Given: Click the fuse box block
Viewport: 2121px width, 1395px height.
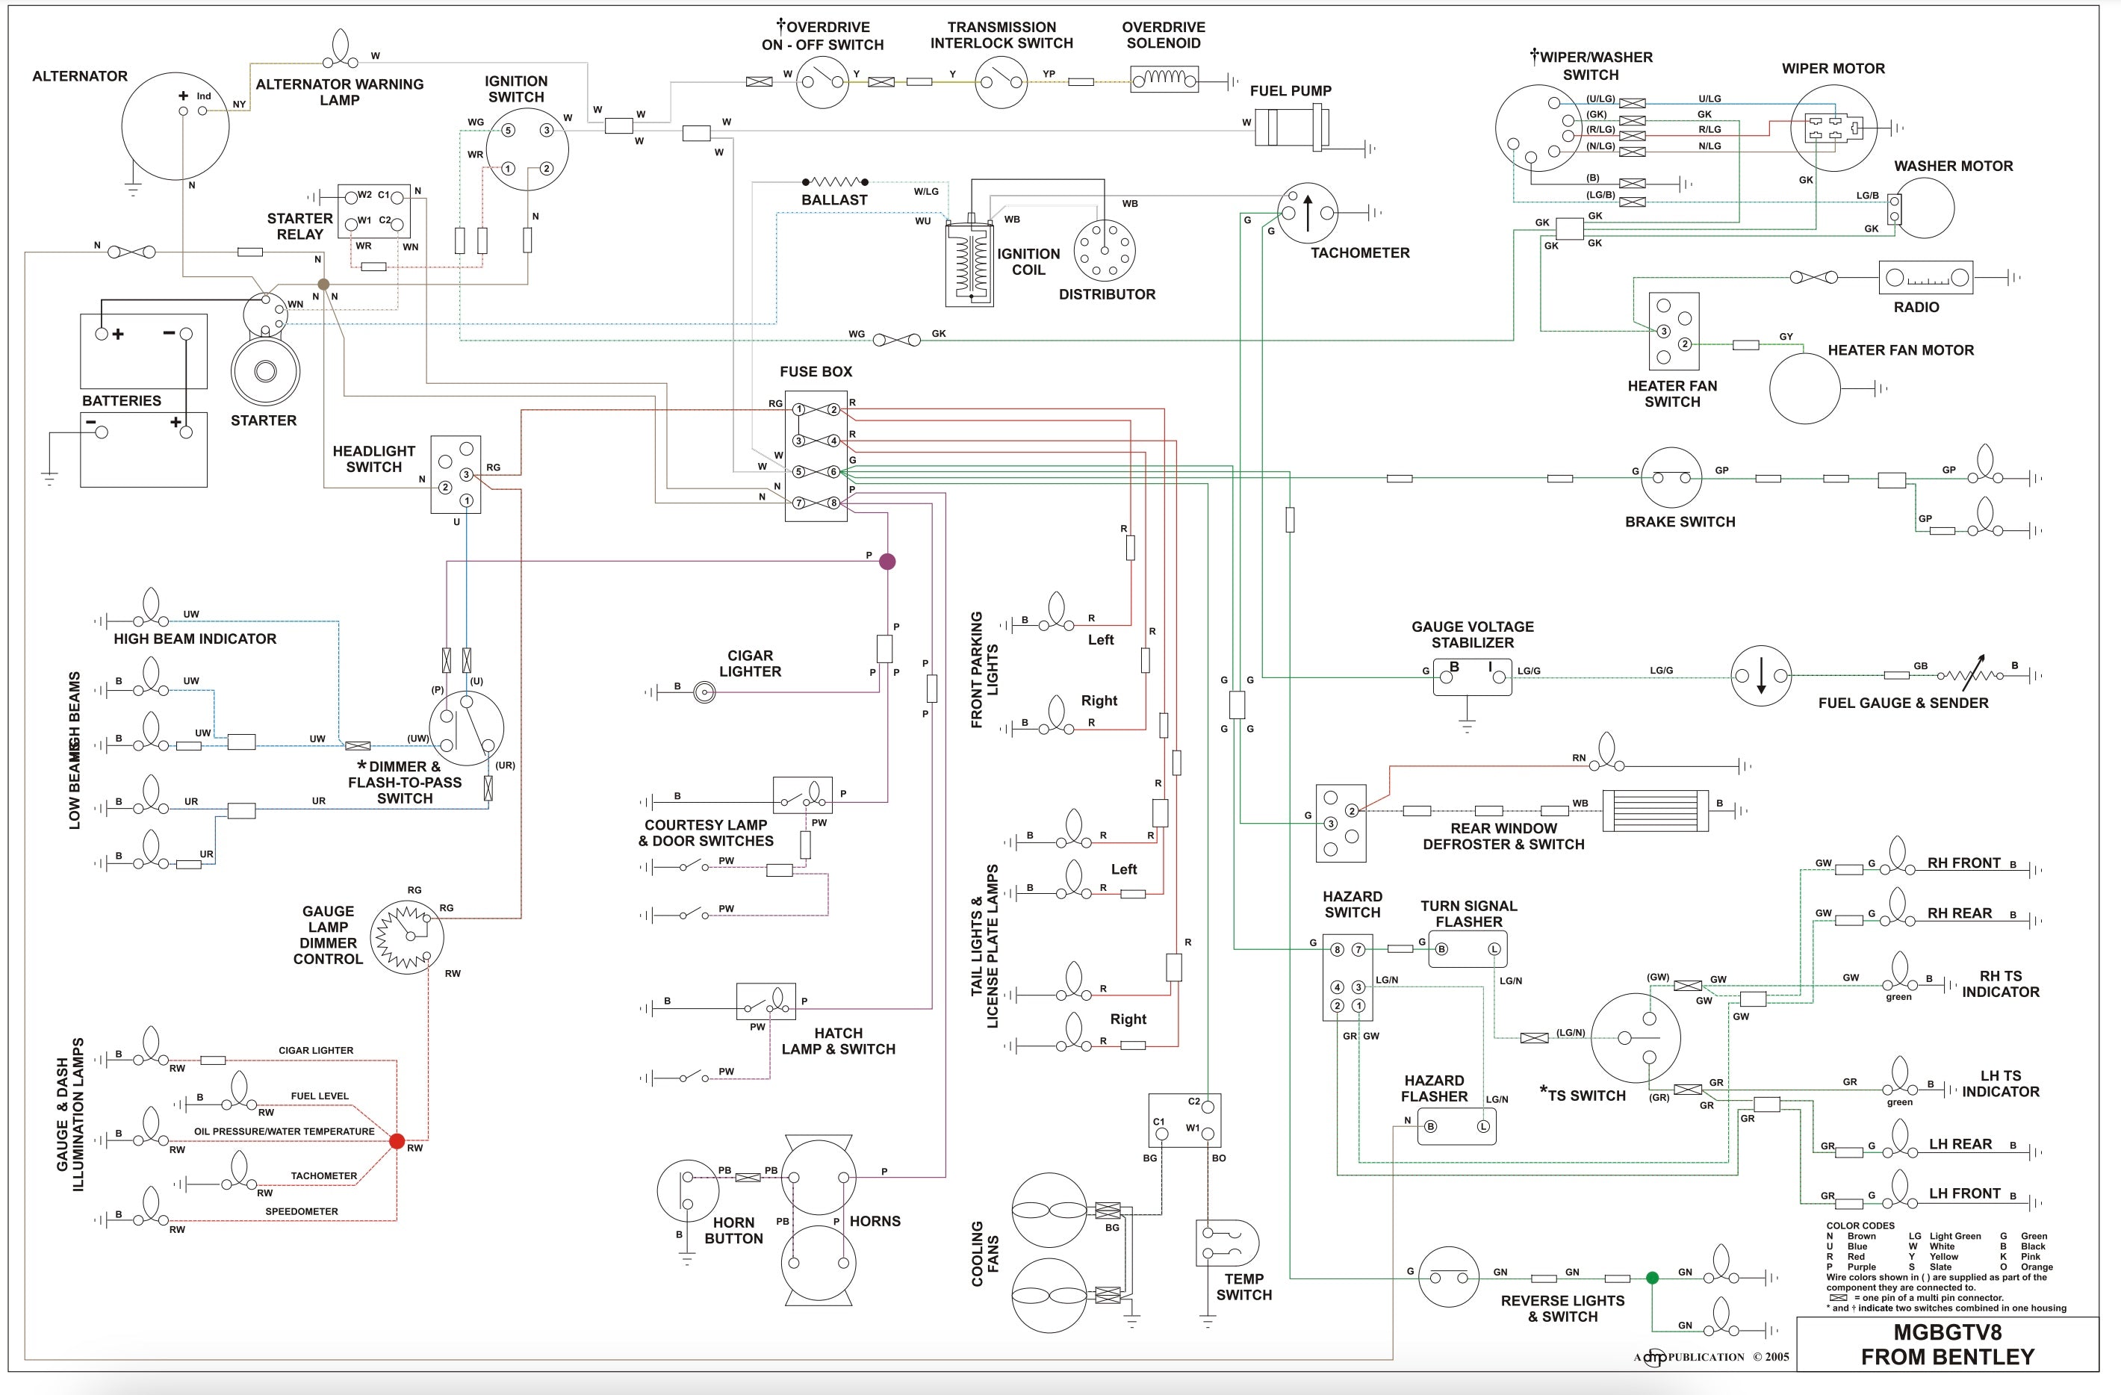Looking at the screenshot, I should point(816,456).
